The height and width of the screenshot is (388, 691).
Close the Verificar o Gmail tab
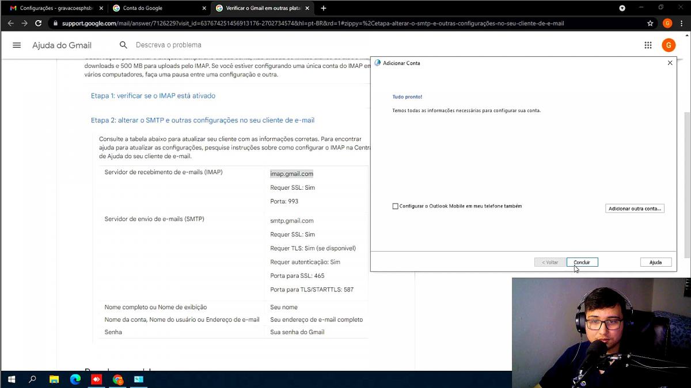click(307, 8)
